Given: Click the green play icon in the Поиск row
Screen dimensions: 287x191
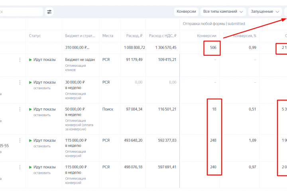Looking at the screenshot, I should (x=30, y=109).
